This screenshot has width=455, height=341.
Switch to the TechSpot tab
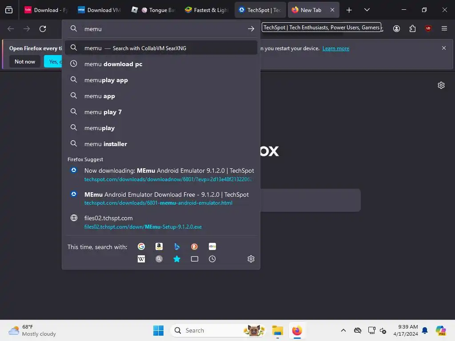pos(260,10)
